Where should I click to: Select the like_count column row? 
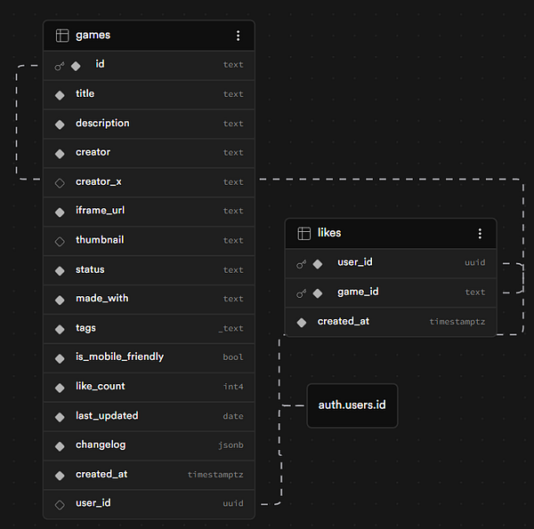[x=149, y=387]
